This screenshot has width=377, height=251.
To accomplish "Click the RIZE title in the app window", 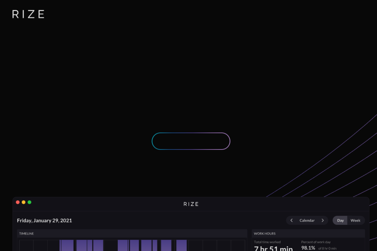I will point(191,204).
